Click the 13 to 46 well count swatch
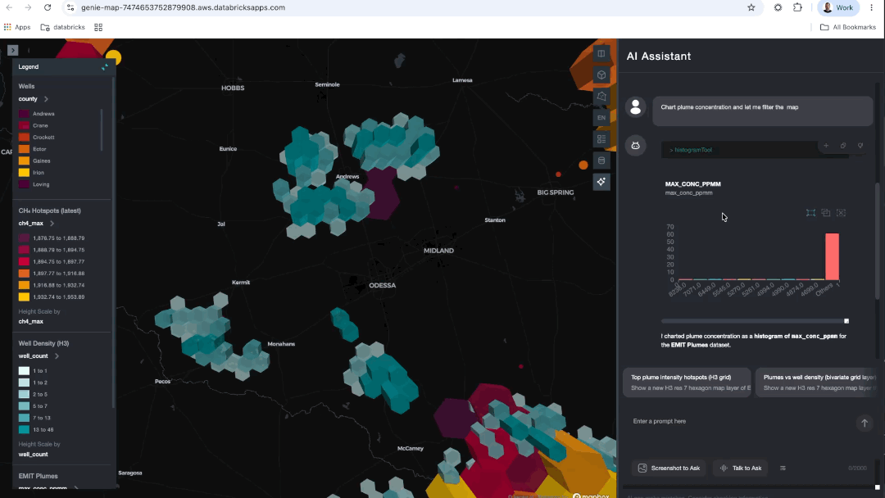Screen dimensions: 885x498 coord(24,430)
